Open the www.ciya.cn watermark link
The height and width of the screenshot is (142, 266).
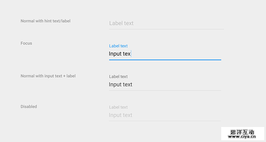[x=243, y=137]
